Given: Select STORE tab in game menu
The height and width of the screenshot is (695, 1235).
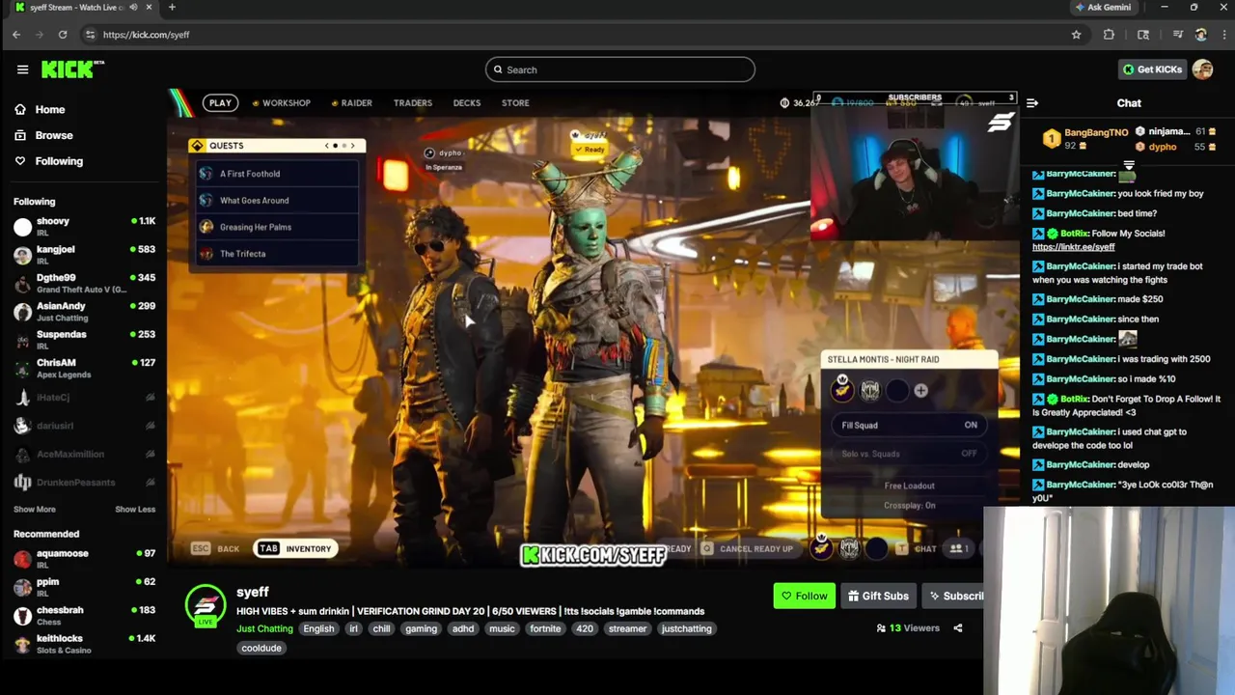Looking at the screenshot, I should (515, 103).
